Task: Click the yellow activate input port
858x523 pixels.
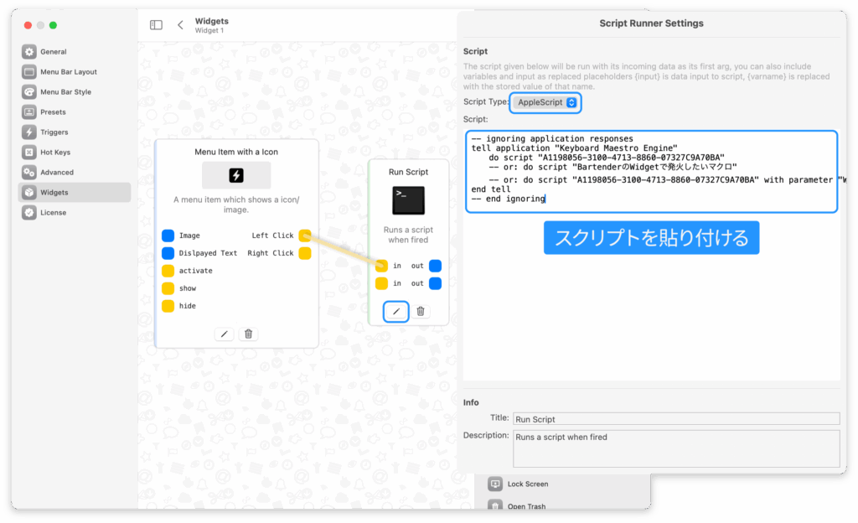Action: pyautogui.click(x=168, y=271)
